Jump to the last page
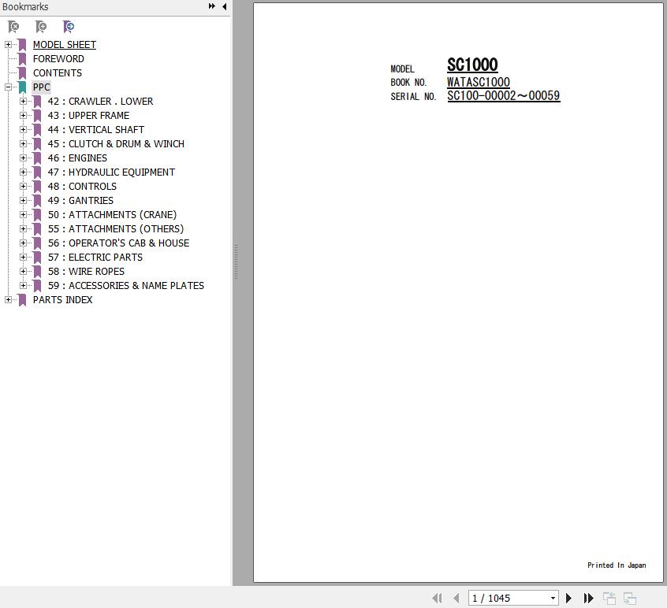This screenshot has width=667, height=608. click(x=588, y=599)
